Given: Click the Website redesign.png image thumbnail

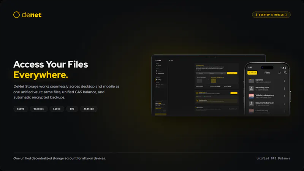Looking at the screenshot, I should click(251, 96).
